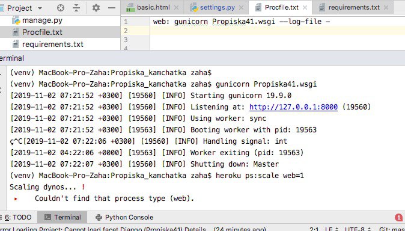Image resolution: width=405 pixels, height=231 pixels.
Task: Click the Terminal panel title header
Action: tap(12, 58)
